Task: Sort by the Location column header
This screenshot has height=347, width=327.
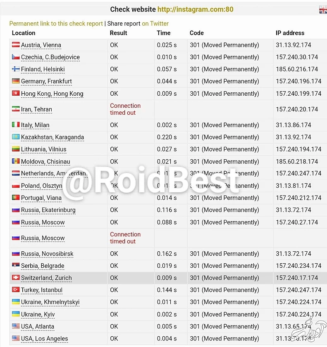Action: point(24,33)
